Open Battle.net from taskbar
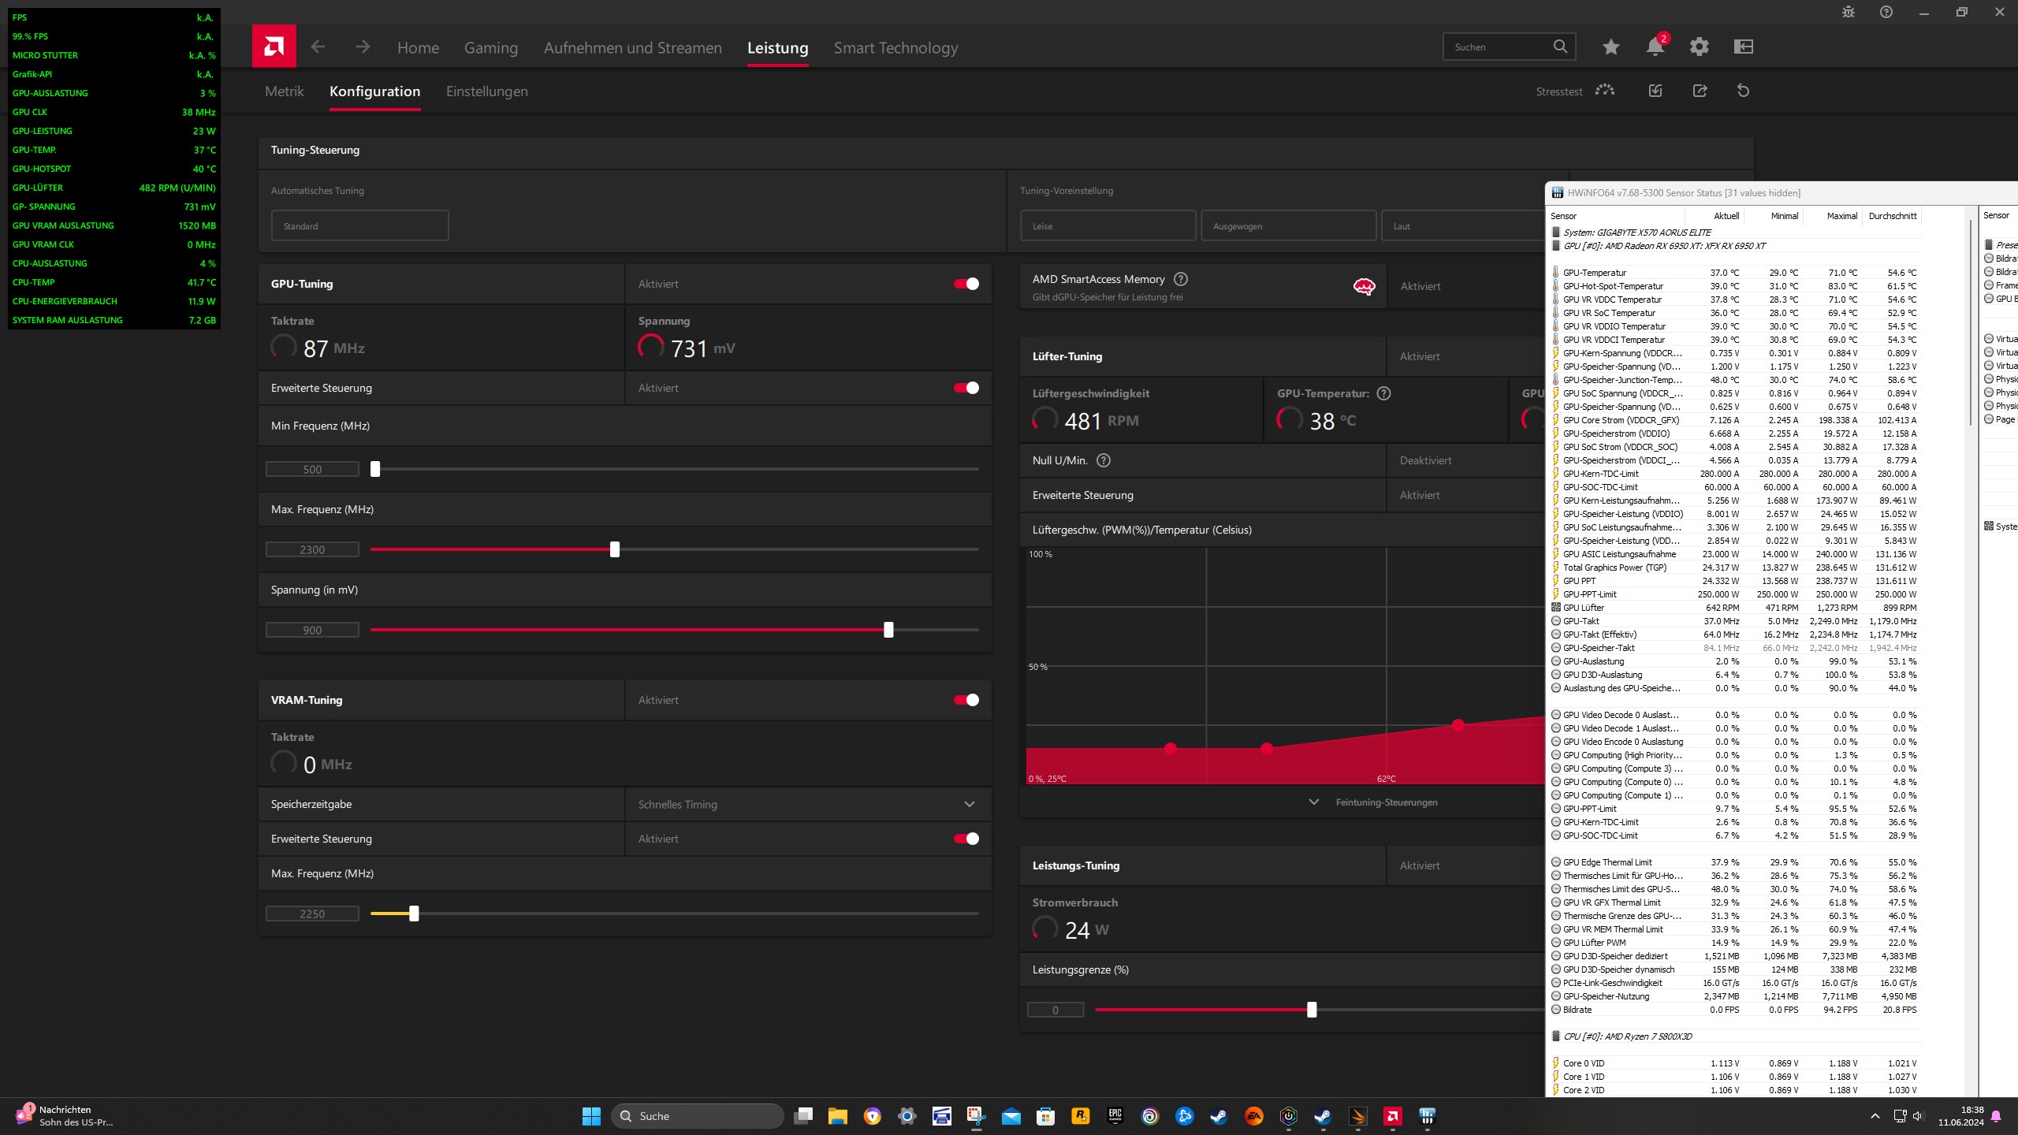Screen dimensions: 2018x1135 [x=1185, y=1115]
